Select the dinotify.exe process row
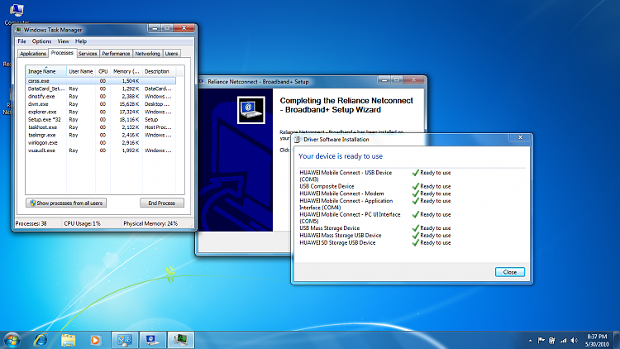620x349 pixels. pyautogui.click(x=101, y=96)
